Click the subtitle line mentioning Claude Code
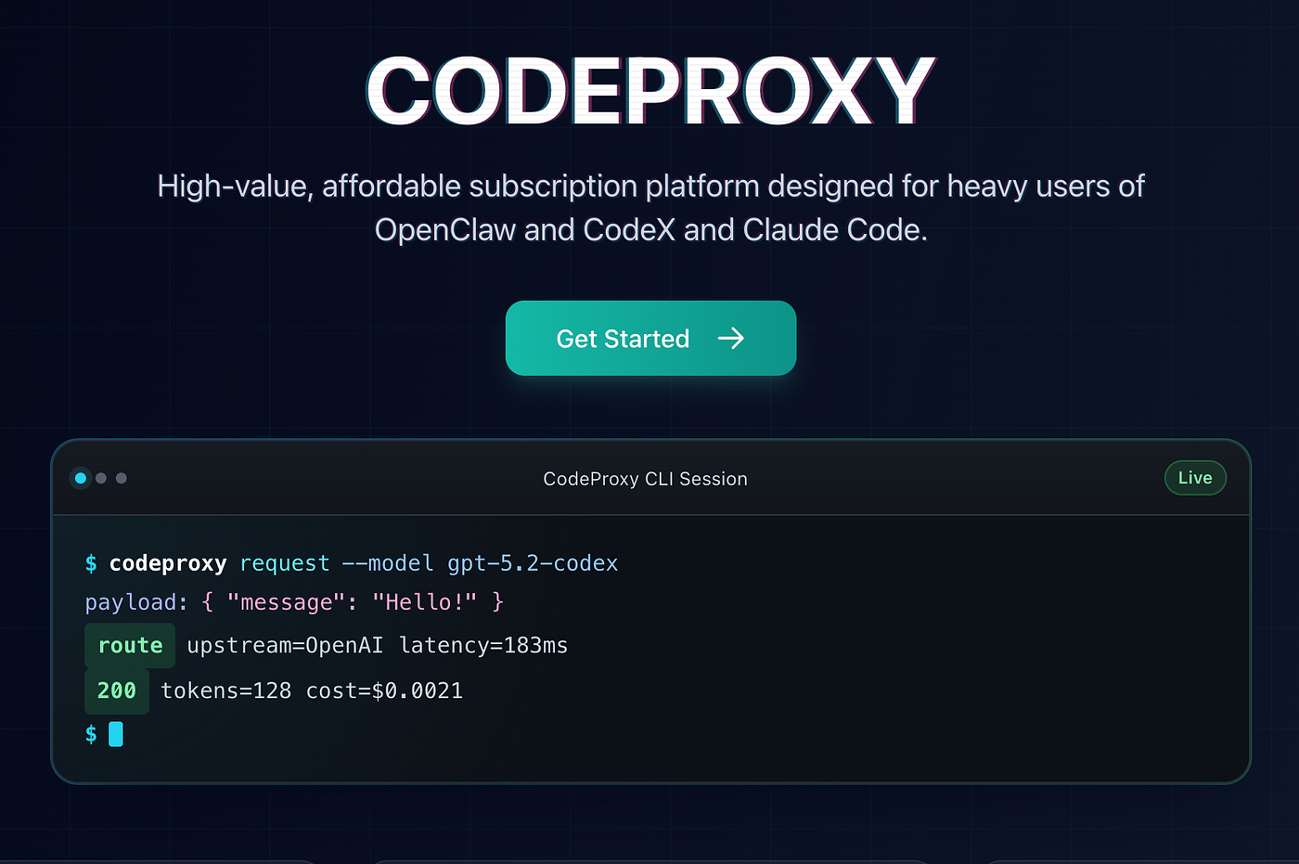The width and height of the screenshot is (1299, 864). (650, 229)
